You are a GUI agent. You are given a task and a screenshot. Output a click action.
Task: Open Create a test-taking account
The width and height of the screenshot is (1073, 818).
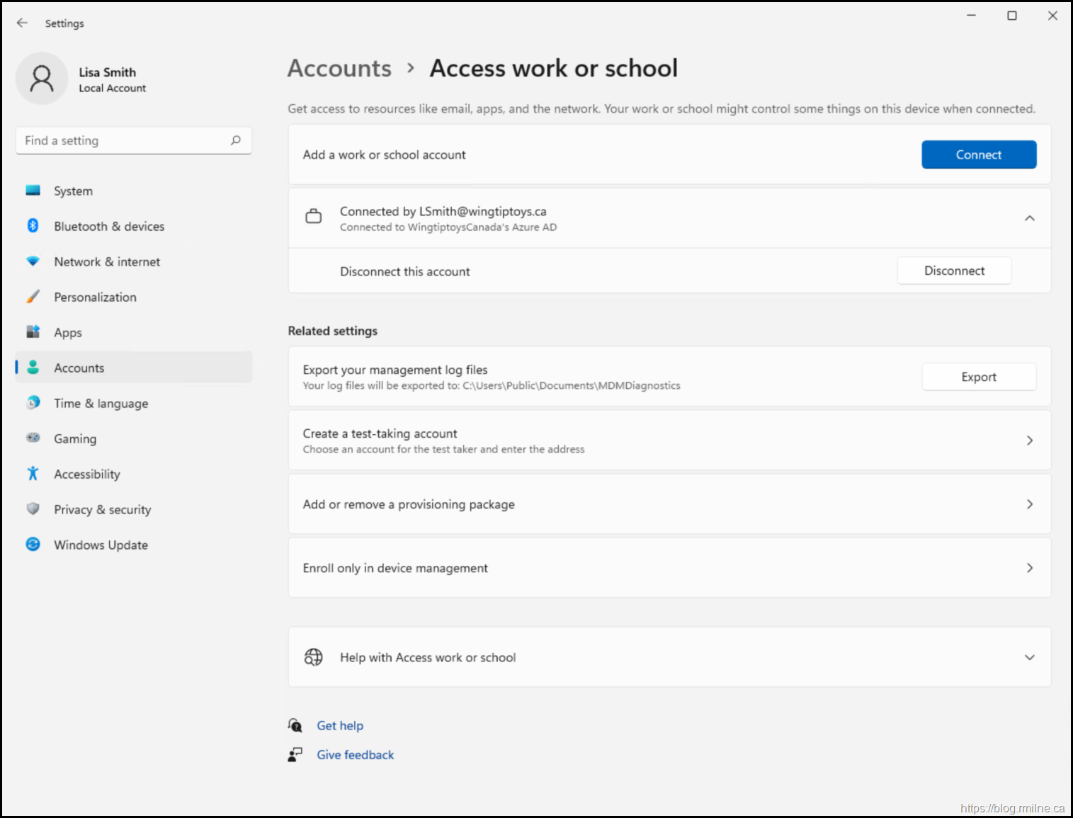click(x=669, y=441)
